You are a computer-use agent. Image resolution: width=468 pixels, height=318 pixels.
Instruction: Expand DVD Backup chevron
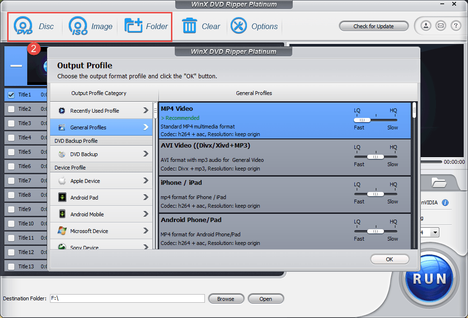[x=146, y=154]
